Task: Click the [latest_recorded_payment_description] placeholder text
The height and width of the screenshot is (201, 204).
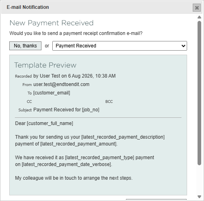Action: pos(123,137)
